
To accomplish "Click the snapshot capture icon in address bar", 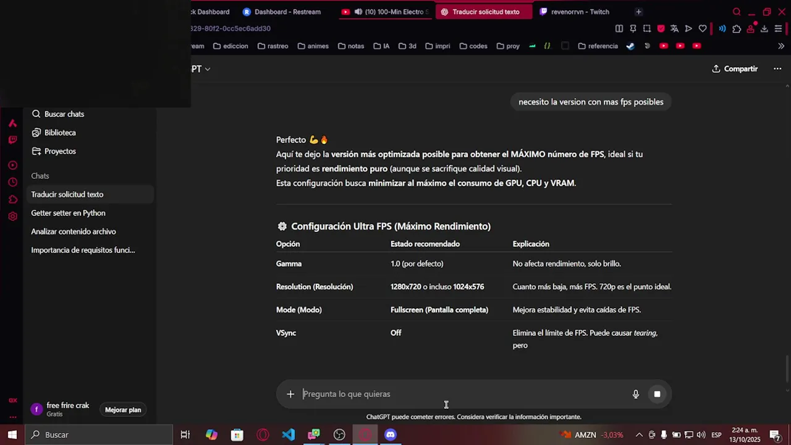I will point(647,28).
